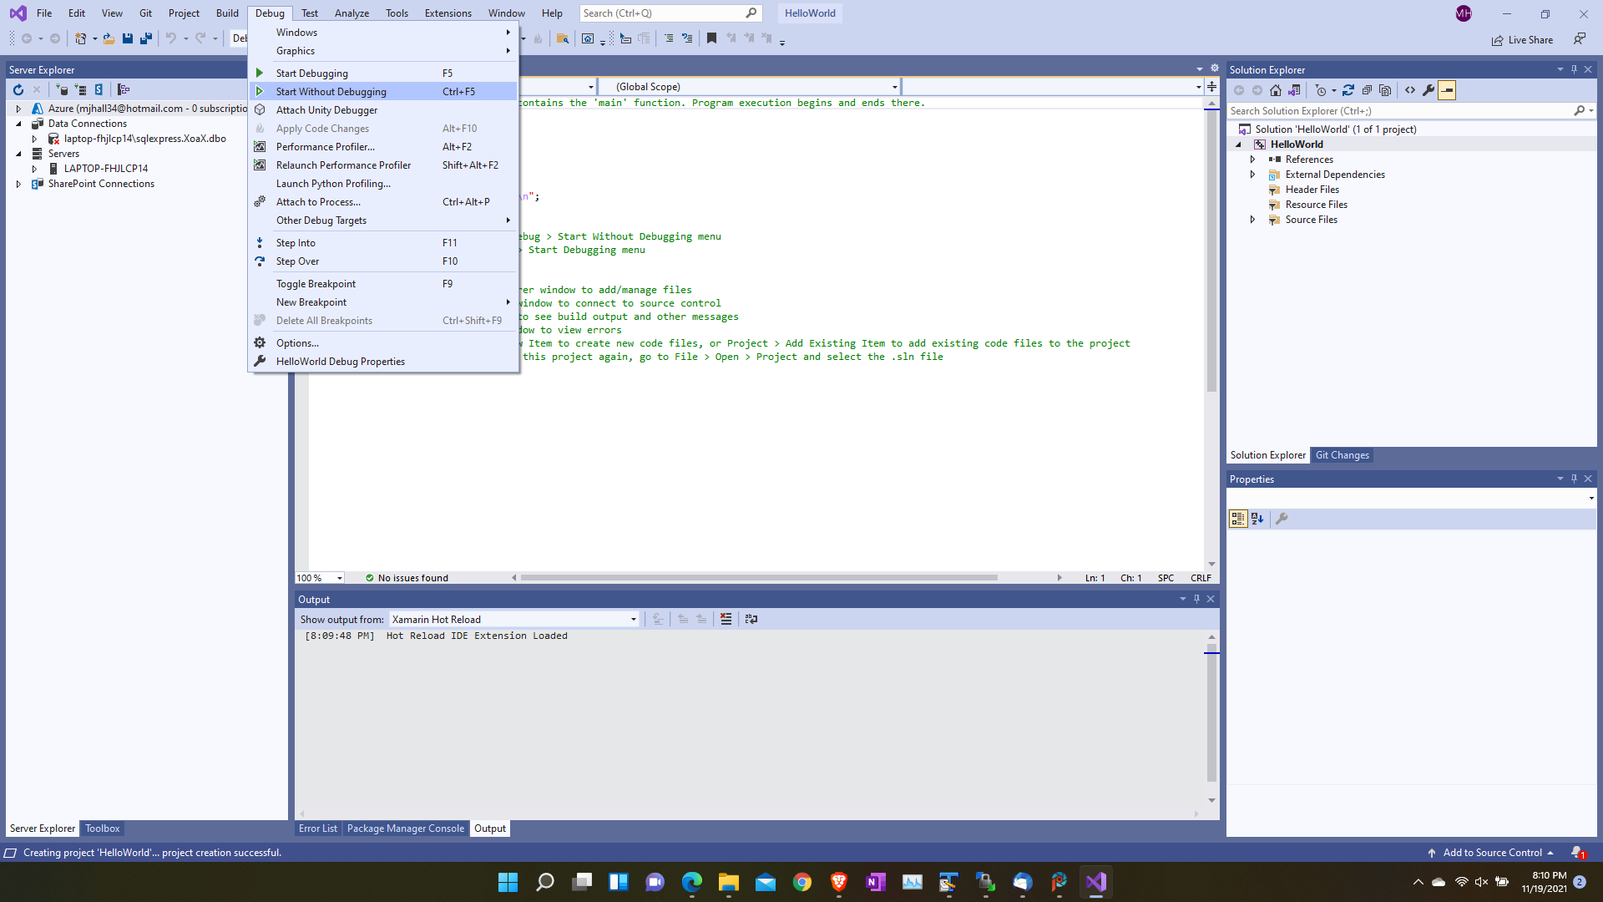Open the Show output from dropdown
Viewport: 1603px width, 902px height.
[x=632, y=619]
